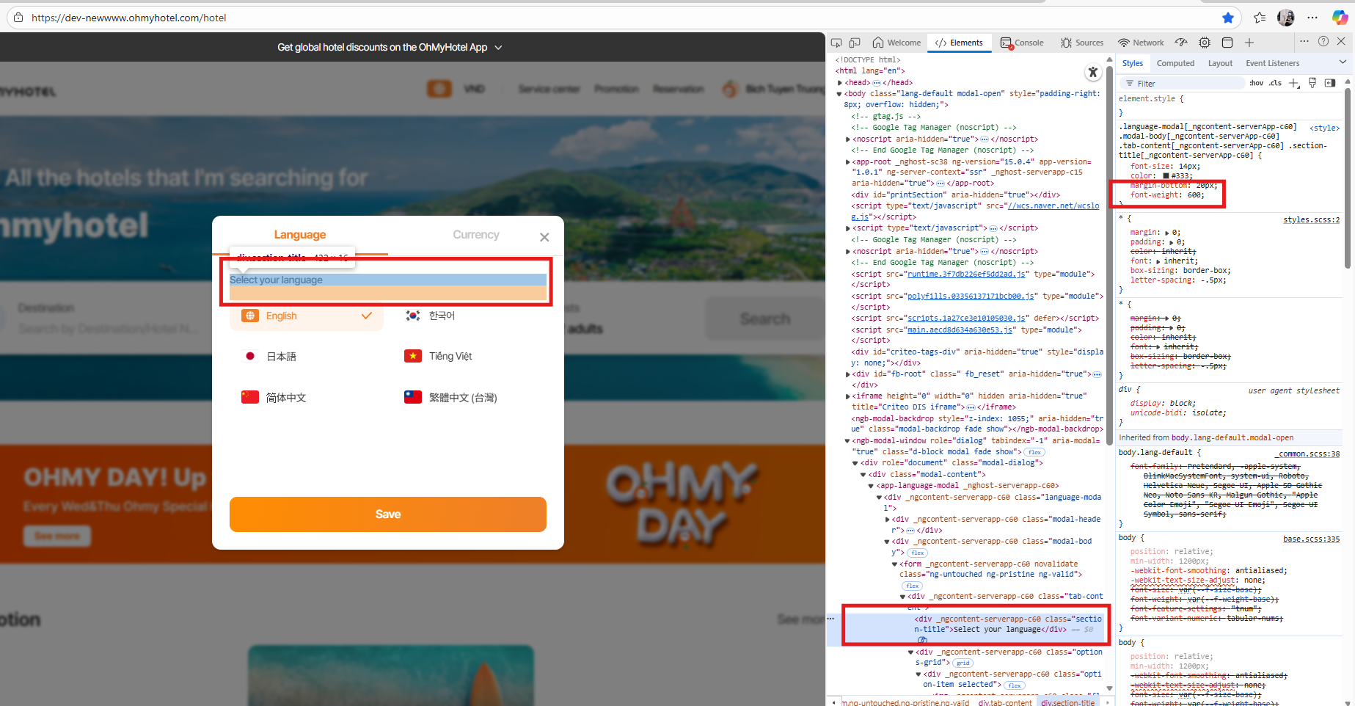Viewport: 1355px width, 706px height.
Task: Click the grid badge on options-grid node
Action: (963, 663)
